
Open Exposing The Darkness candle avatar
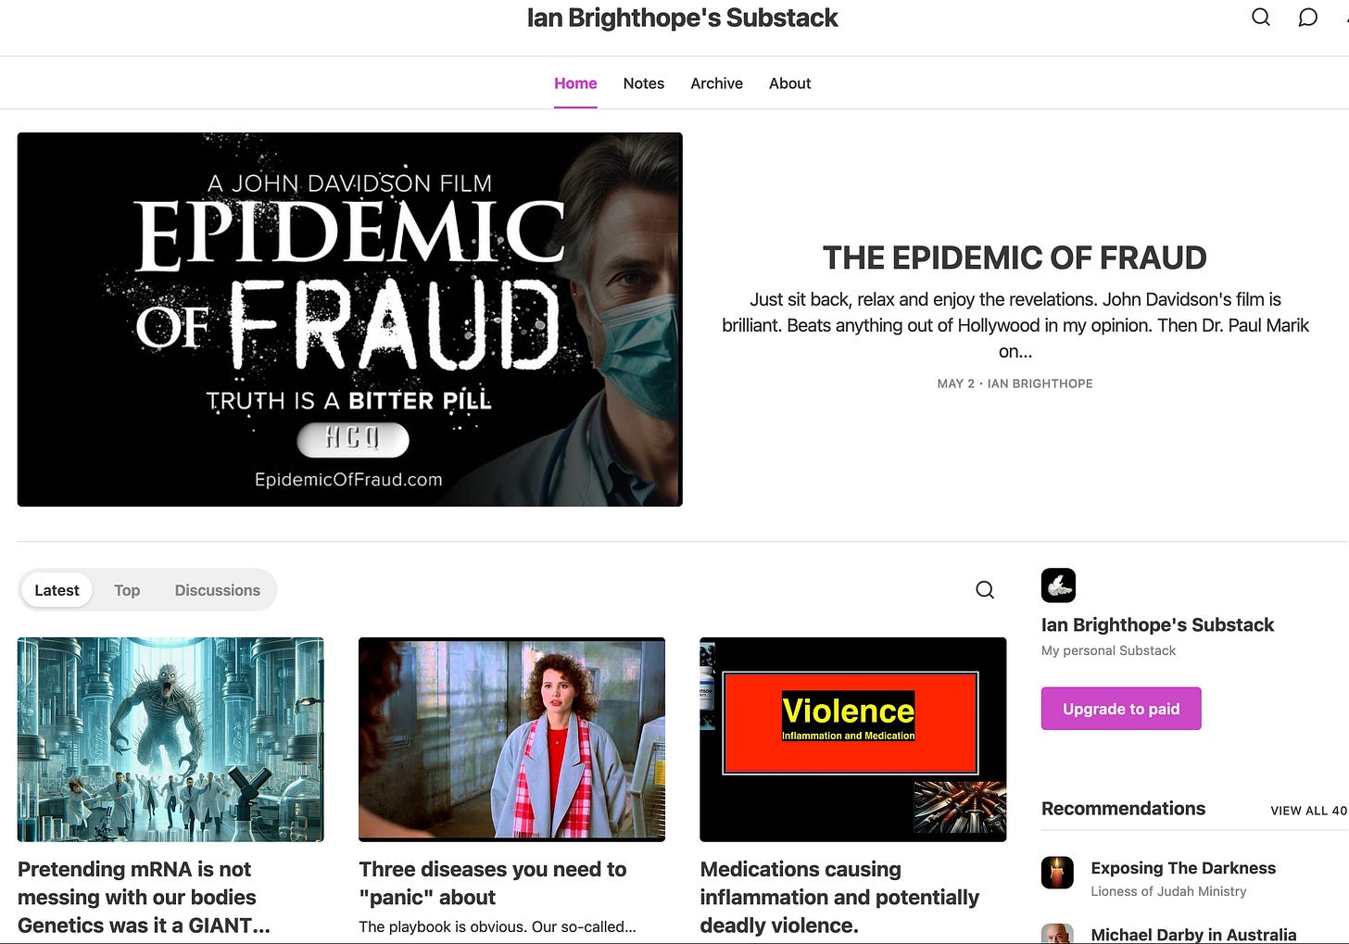coord(1057,873)
